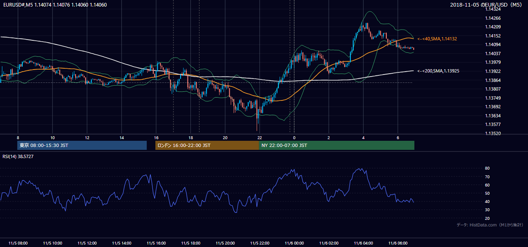Click price axis value 1.13979
Screen dimensions: 528x247
pos(493,62)
